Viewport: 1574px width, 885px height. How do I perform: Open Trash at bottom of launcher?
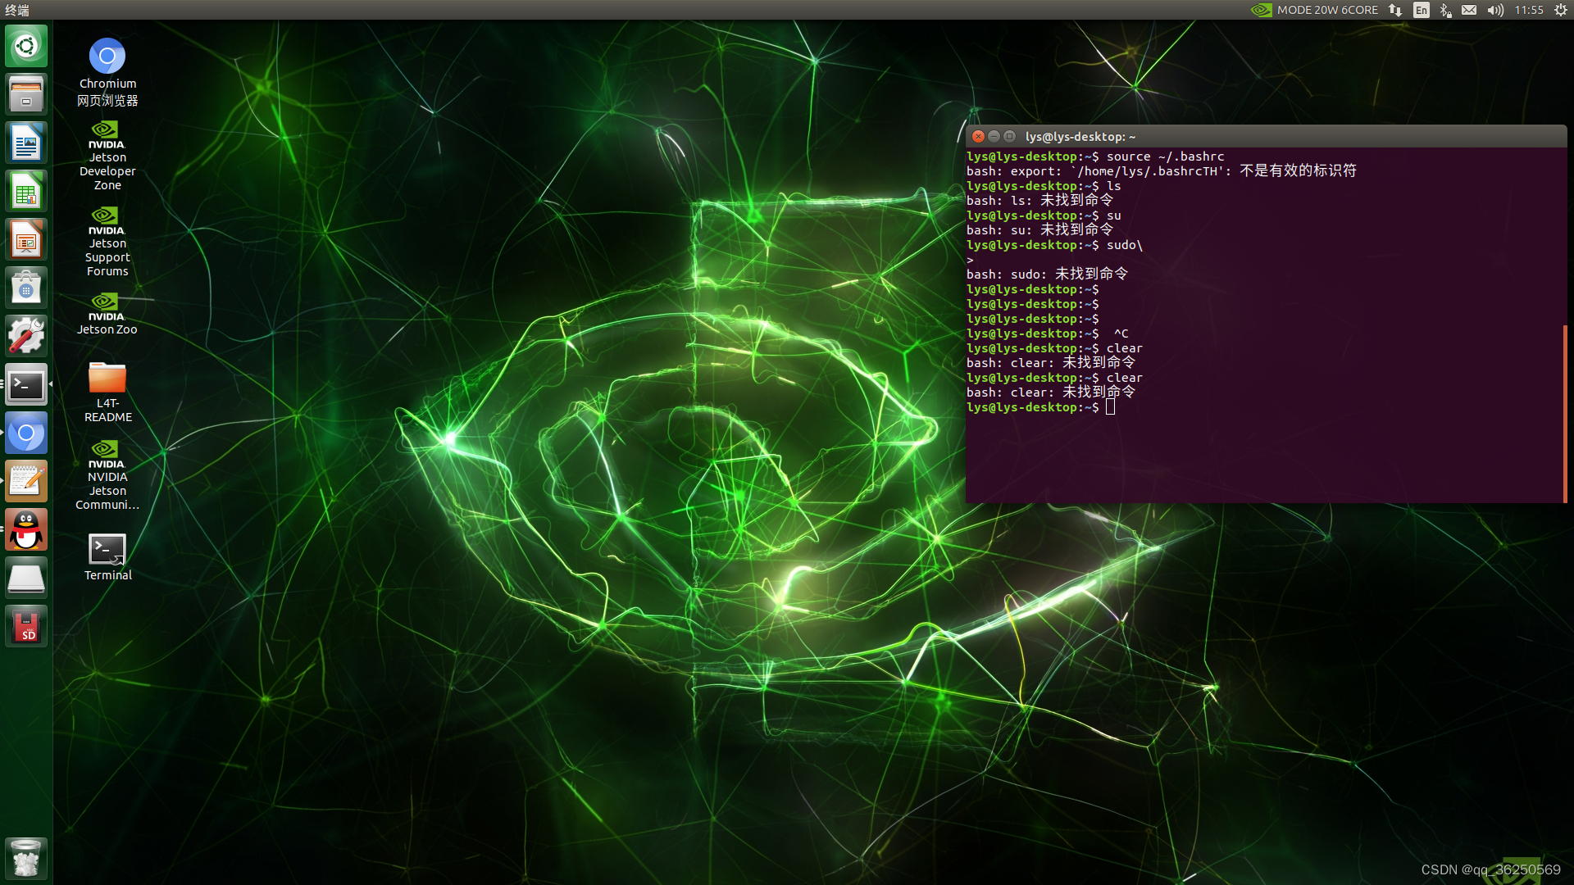(26, 858)
